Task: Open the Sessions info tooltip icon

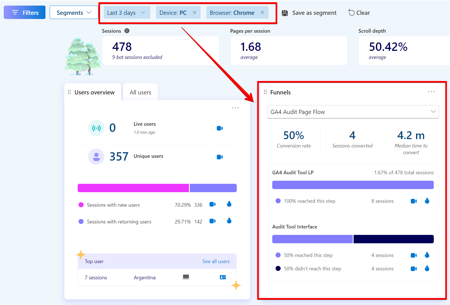Action: point(127,31)
